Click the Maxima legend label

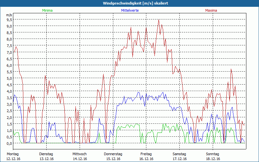click(x=211, y=10)
